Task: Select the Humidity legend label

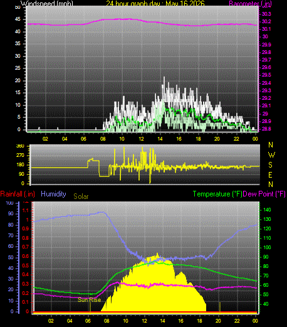Action: pos(53,194)
